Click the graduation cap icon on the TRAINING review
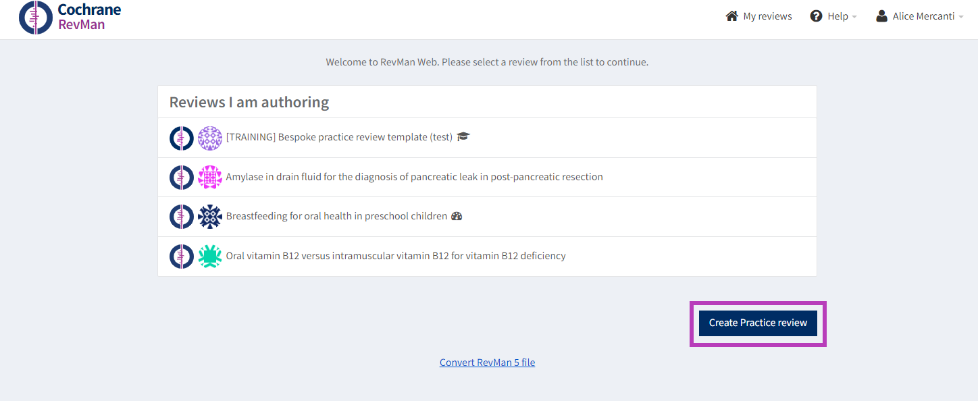This screenshot has width=978, height=401. point(463,137)
